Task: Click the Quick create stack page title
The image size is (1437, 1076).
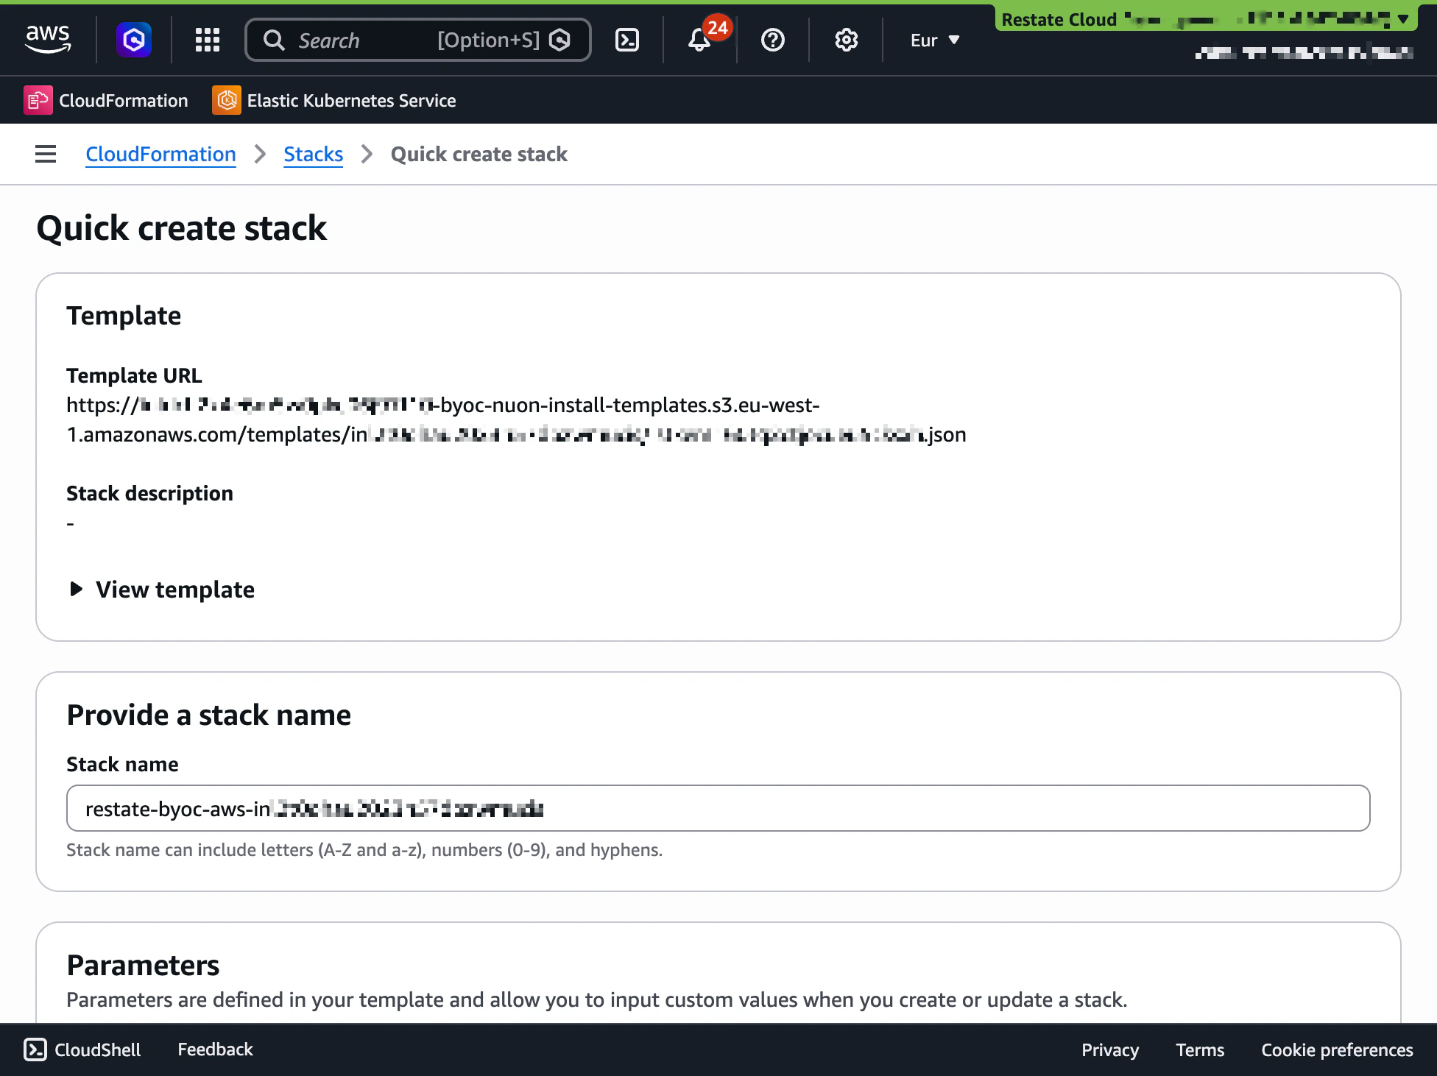Action: tap(181, 228)
